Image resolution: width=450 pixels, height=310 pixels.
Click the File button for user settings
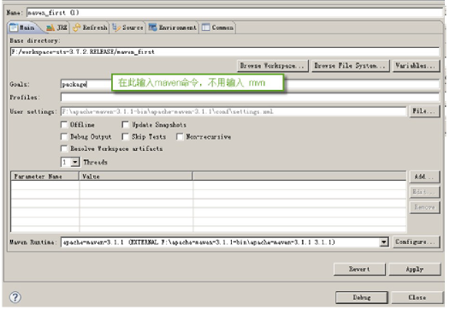[424, 111]
